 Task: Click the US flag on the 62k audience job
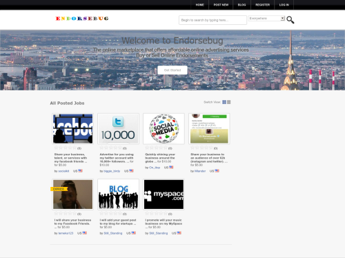click(217, 171)
